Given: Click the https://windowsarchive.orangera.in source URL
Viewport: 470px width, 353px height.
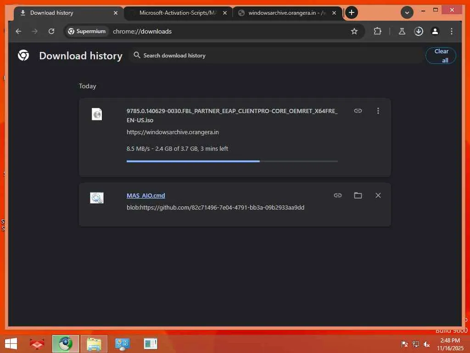Looking at the screenshot, I should (x=173, y=132).
